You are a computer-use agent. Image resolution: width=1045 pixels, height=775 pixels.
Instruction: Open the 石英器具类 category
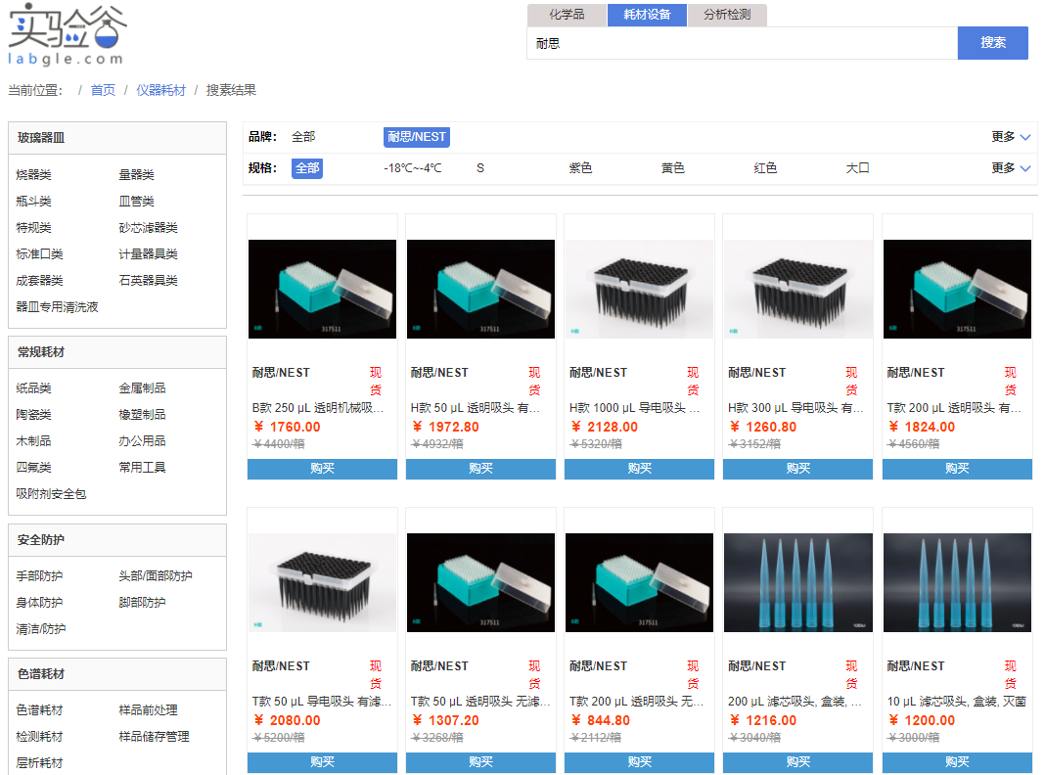coord(148,281)
